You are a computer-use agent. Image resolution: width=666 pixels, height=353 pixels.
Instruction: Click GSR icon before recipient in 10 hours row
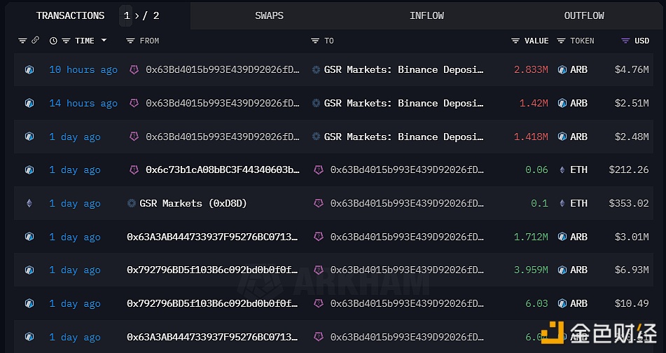point(316,69)
